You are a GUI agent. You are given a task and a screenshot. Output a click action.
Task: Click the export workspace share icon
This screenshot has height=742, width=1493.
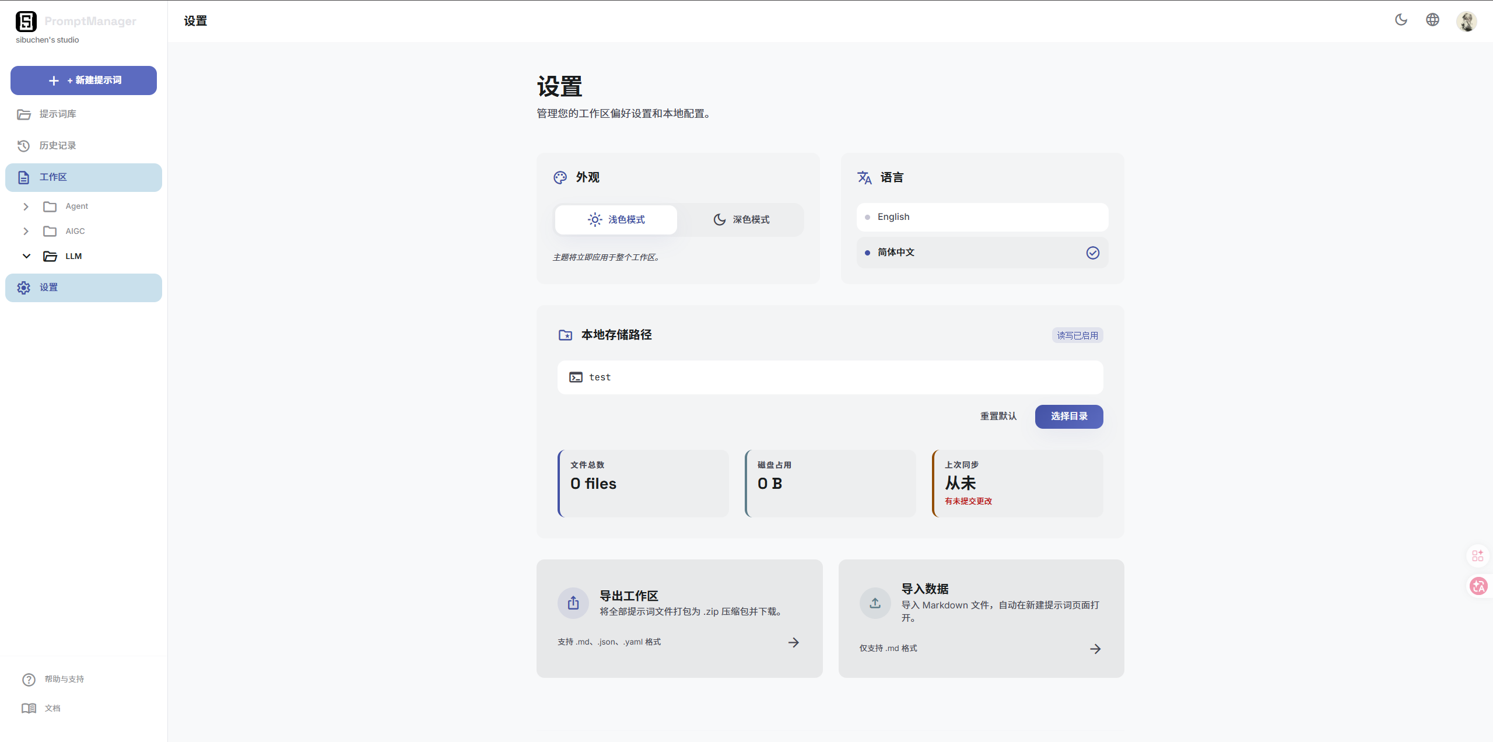click(573, 603)
